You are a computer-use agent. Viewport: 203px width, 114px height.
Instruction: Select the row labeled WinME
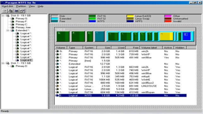(121, 80)
